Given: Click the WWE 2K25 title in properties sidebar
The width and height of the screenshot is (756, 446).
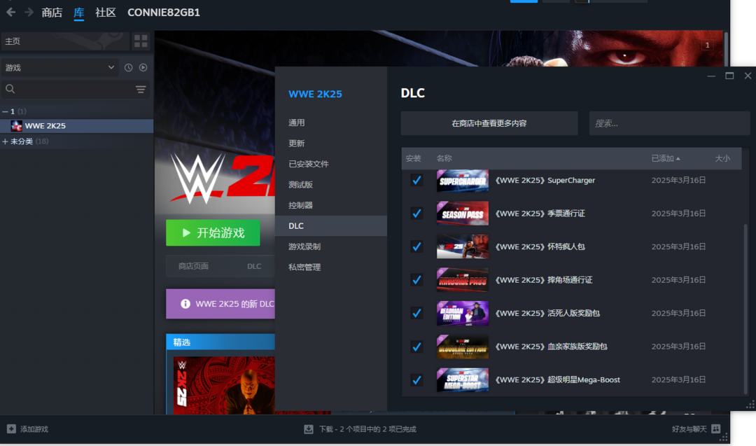Looking at the screenshot, I should coord(315,94).
